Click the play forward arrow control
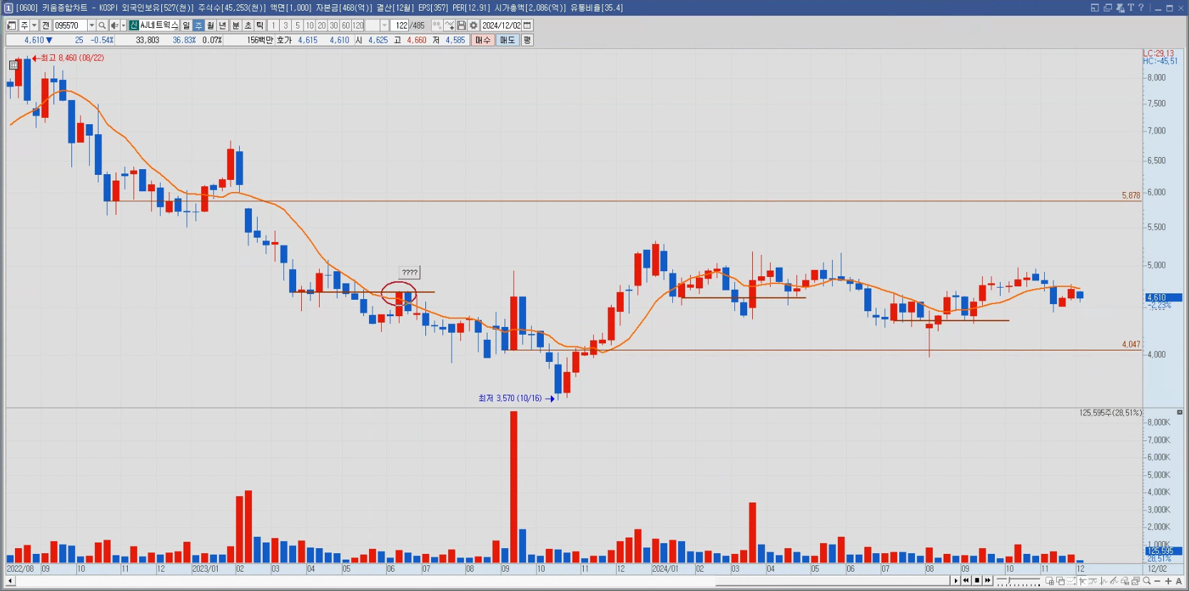The image size is (1189, 591). point(956,580)
